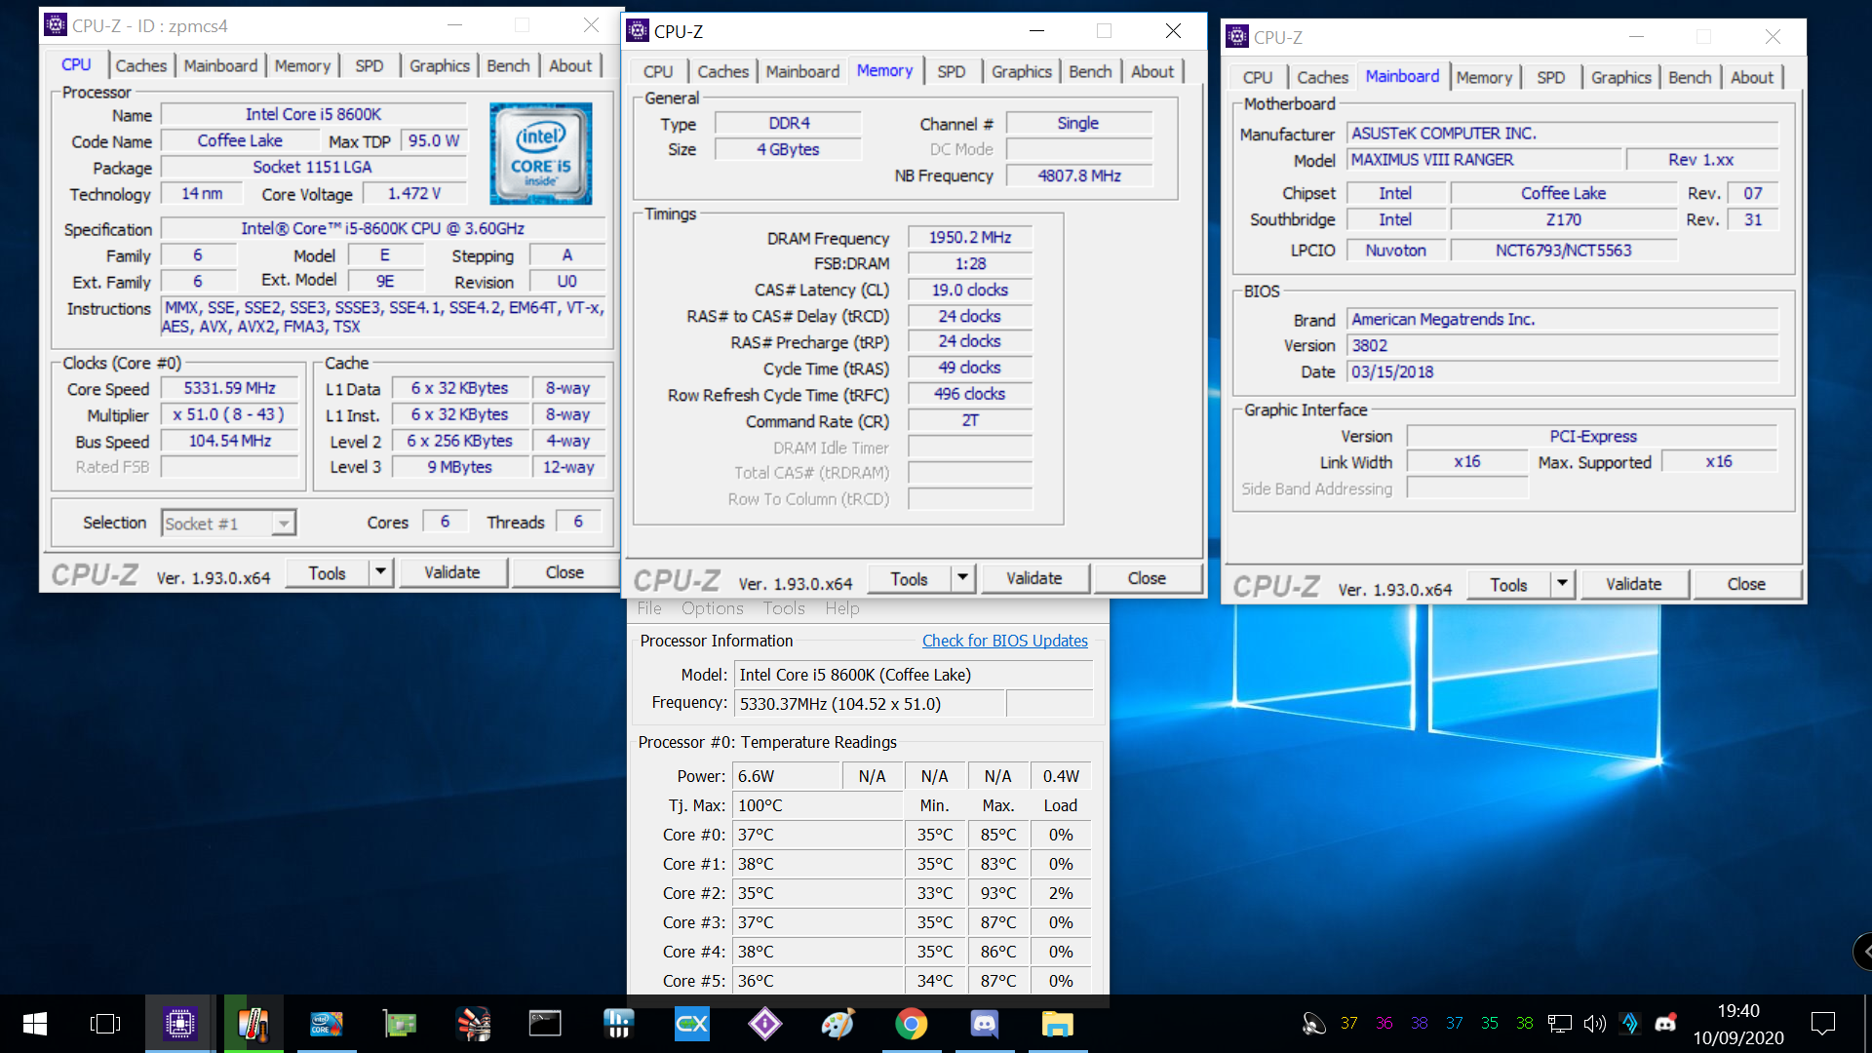Open the Intel Core utility taskbar icon
This screenshot has width=1872, height=1053.
point(327,1024)
